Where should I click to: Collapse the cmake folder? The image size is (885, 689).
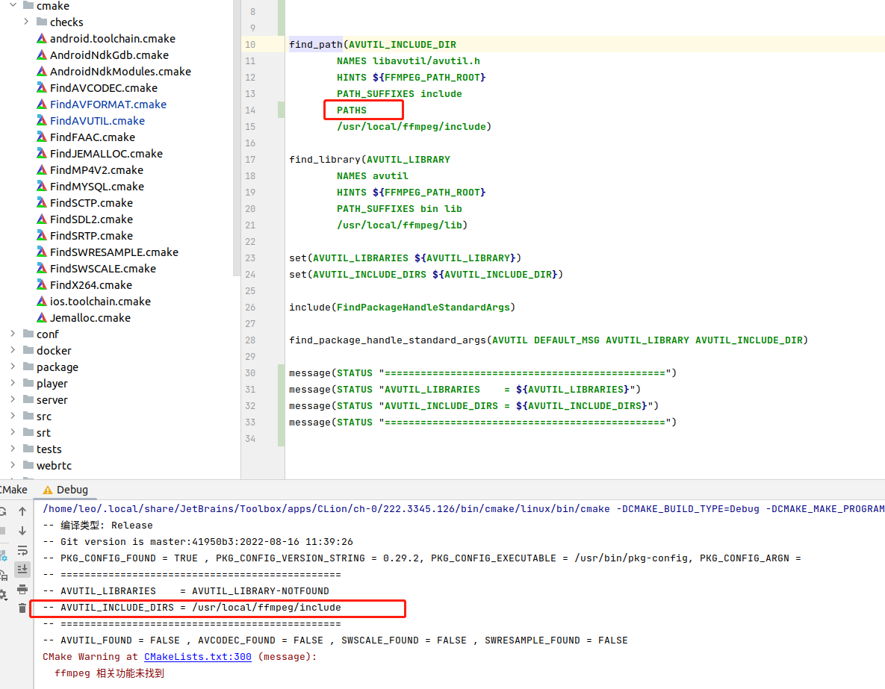point(13,5)
